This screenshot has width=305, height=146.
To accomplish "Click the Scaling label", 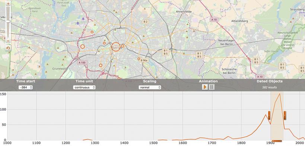I will click(x=150, y=81).
